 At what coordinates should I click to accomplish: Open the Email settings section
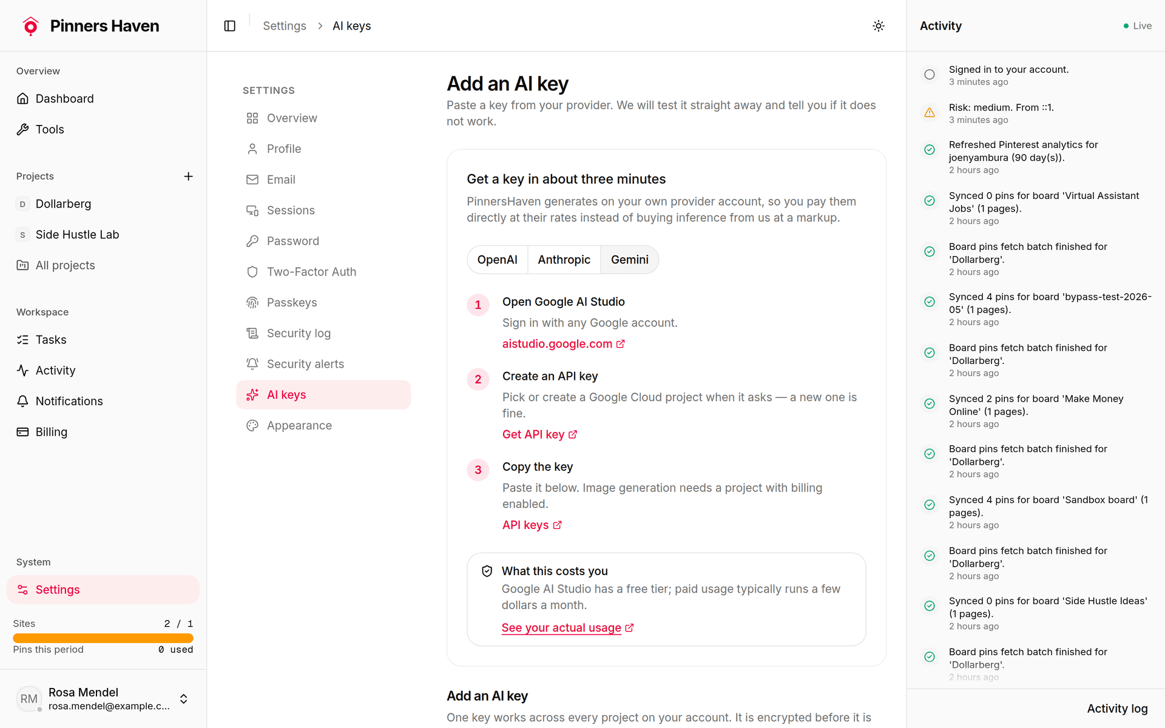click(323, 180)
